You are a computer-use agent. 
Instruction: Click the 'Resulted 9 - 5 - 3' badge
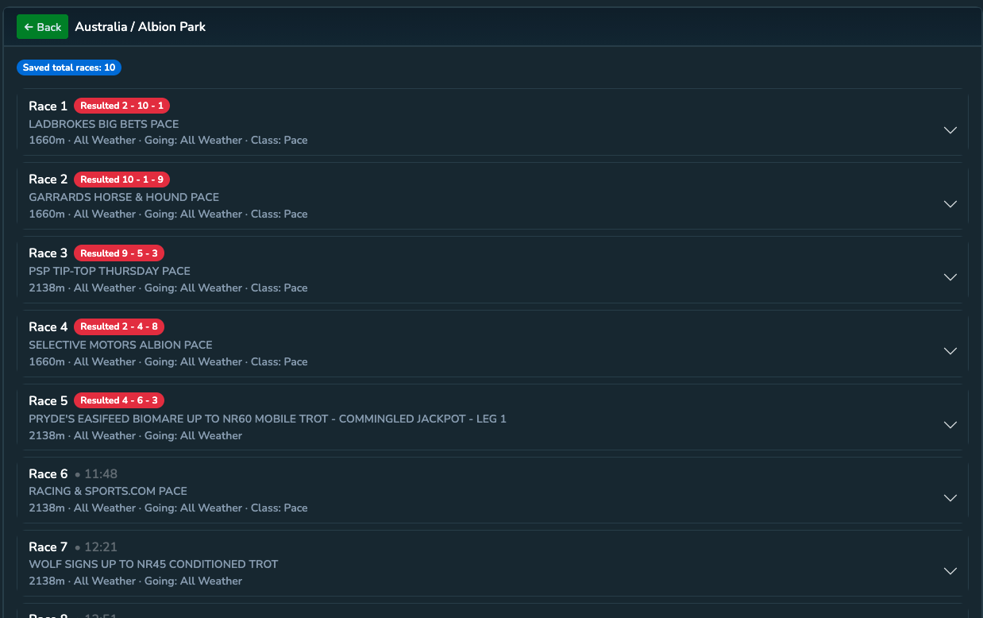click(x=119, y=253)
